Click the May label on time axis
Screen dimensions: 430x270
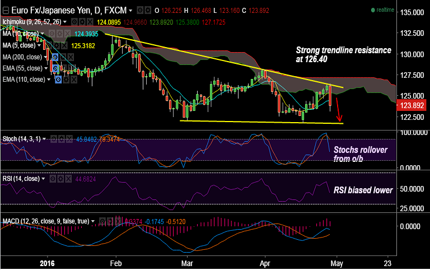pos(336,263)
